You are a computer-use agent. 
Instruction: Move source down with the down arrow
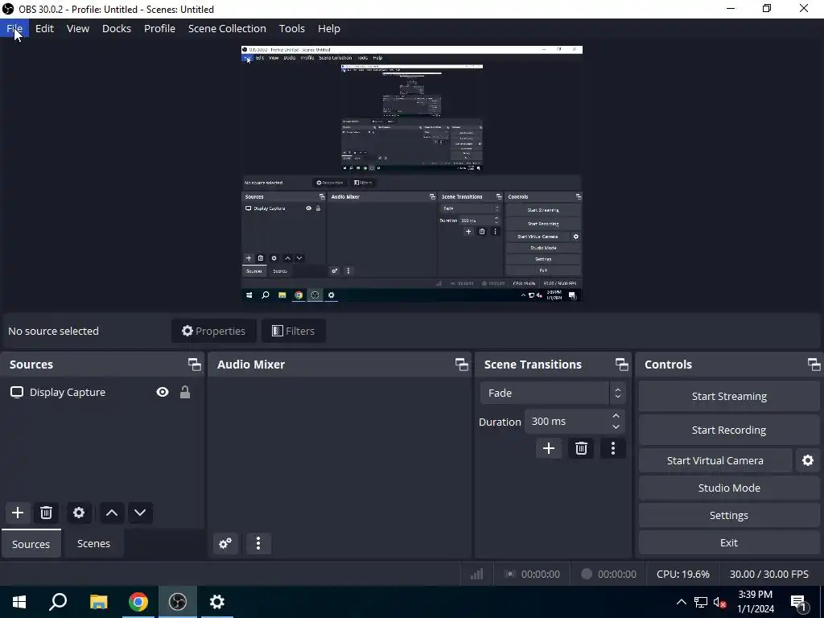pyautogui.click(x=140, y=513)
